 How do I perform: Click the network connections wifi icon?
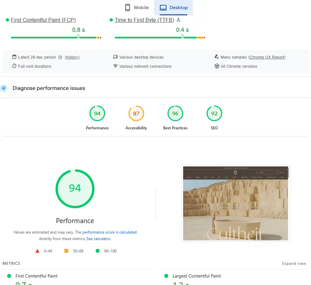pyautogui.click(x=115, y=66)
